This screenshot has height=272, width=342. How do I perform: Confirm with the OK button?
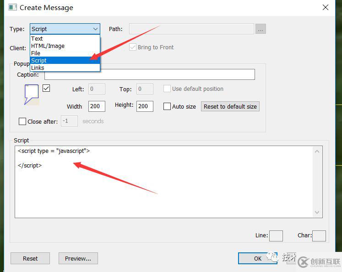tap(258, 258)
